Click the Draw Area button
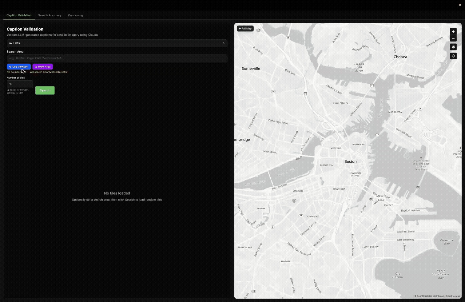Image resolution: width=465 pixels, height=302 pixels. coord(43,67)
